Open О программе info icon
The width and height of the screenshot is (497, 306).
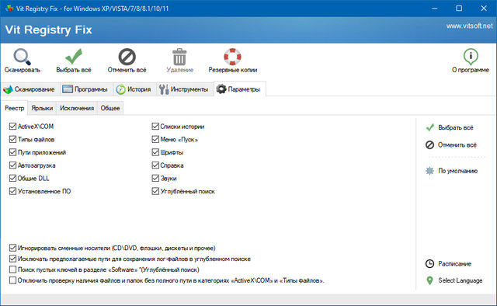click(471, 57)
